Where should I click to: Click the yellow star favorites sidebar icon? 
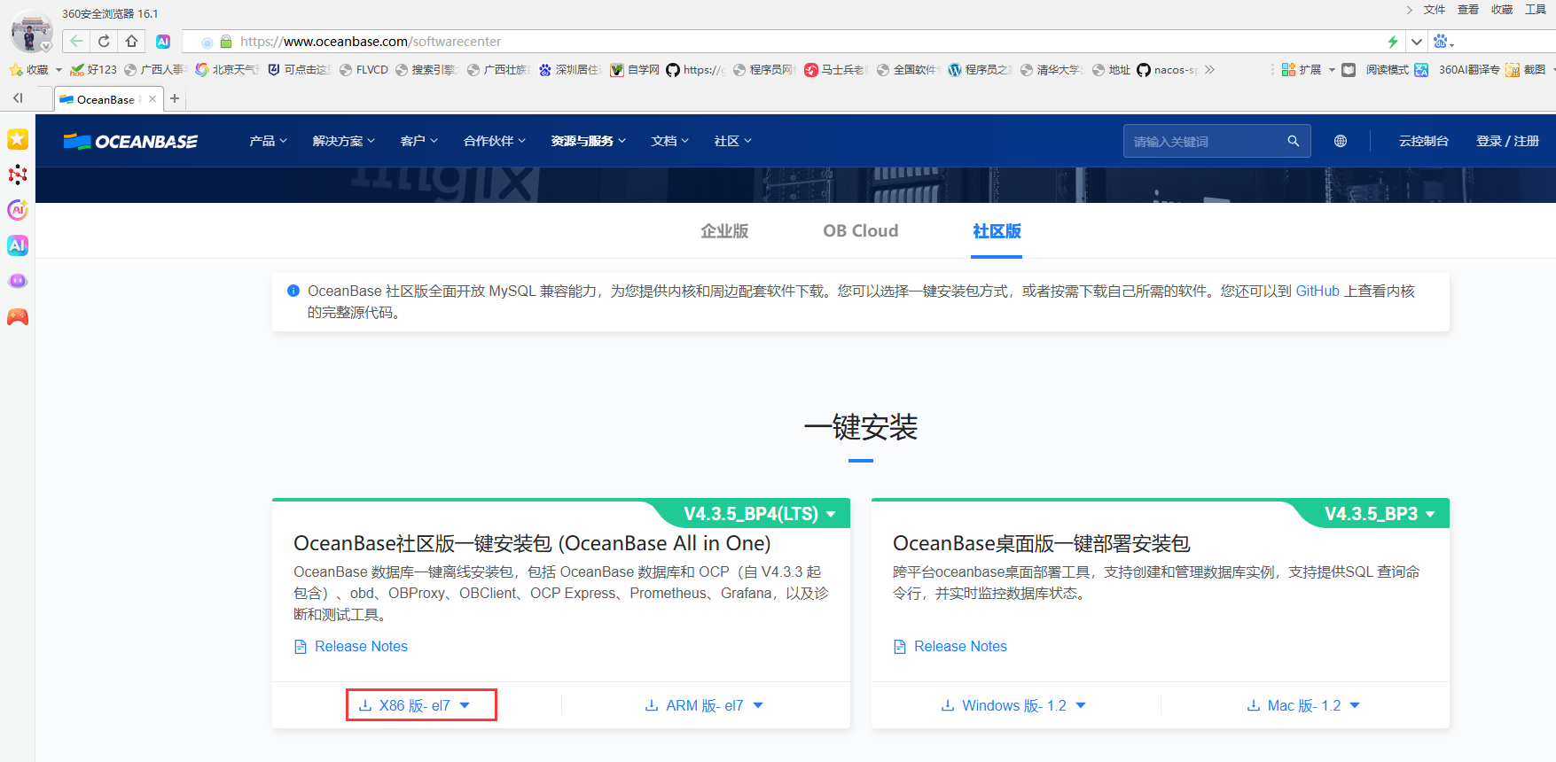18,139
